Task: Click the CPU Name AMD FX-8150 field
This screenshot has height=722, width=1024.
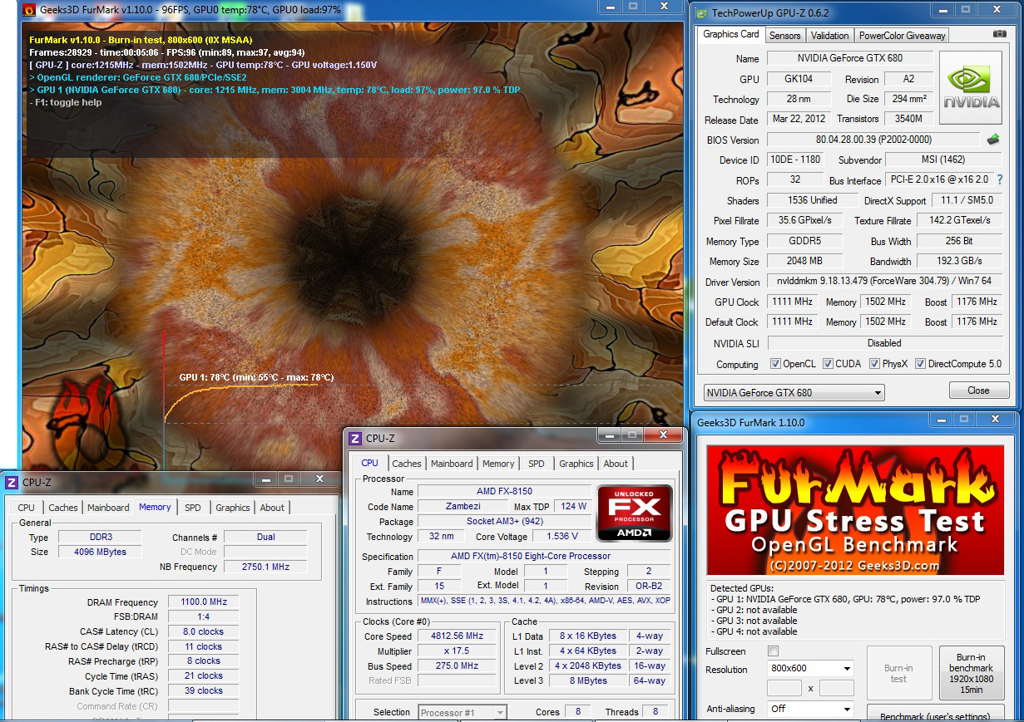Action: (504, 491)
